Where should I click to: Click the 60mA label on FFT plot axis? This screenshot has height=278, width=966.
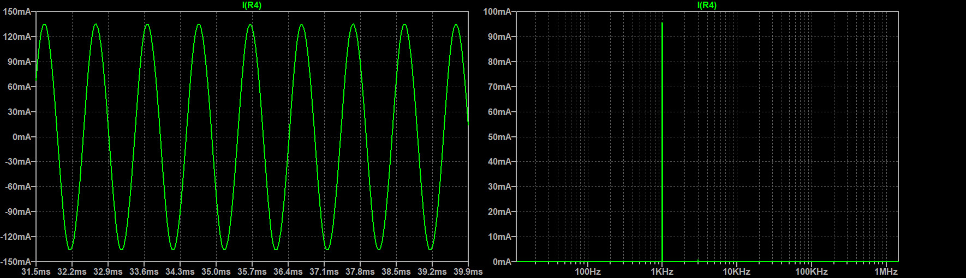[x=499, y=112]
